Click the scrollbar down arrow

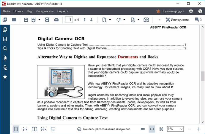pyautogui.click(x=203, y=122)
